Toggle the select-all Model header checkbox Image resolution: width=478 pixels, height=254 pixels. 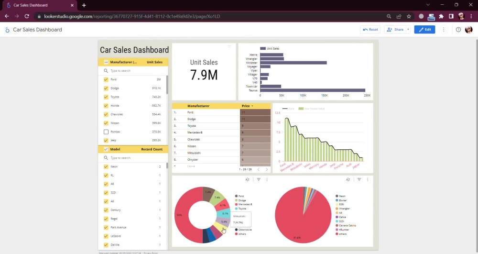[x=106, y=149]
